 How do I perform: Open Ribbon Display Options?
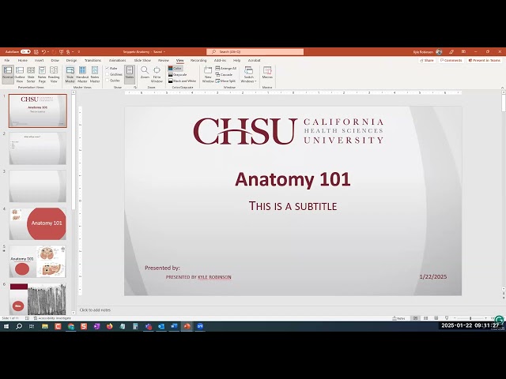click(464, 51)
